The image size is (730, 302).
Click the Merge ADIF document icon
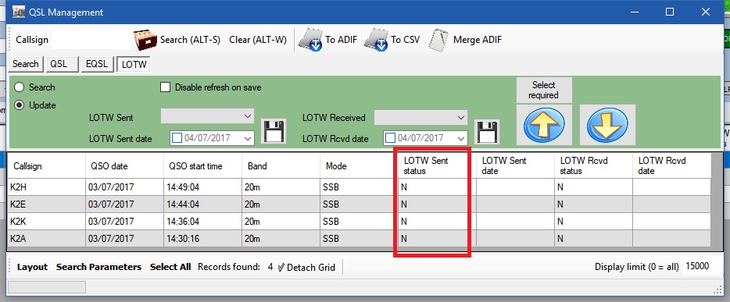(x=438, y=40)
